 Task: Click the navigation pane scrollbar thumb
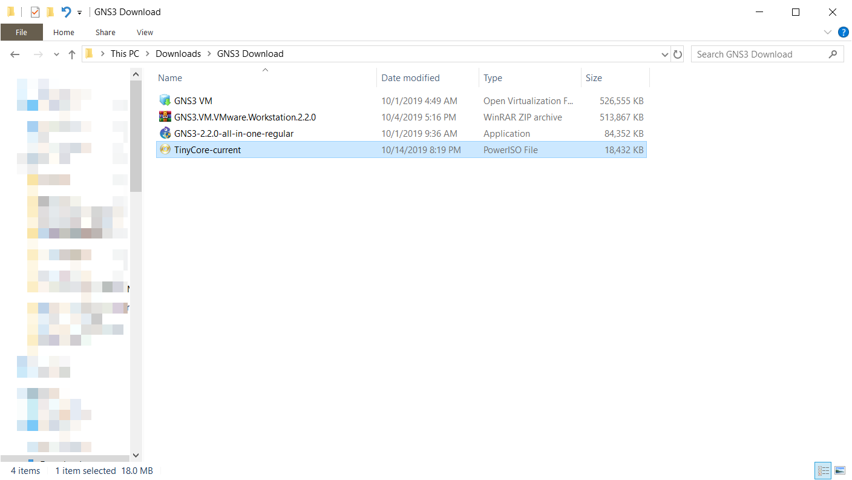tap(136, 136)
